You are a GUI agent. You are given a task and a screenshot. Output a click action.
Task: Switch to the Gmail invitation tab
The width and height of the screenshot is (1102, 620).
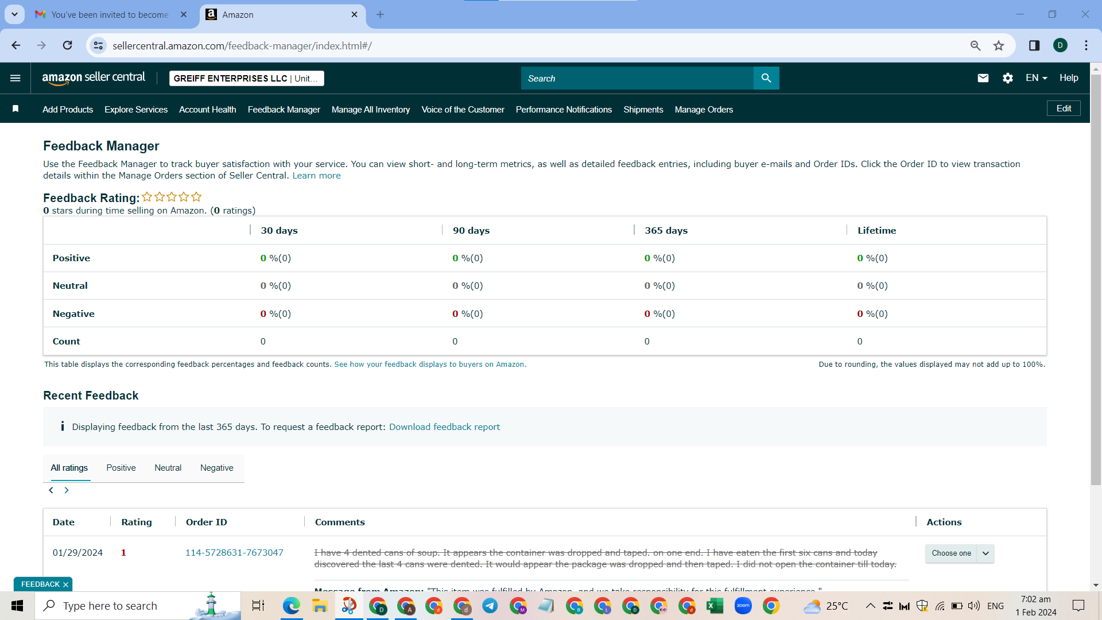[110, 15]
